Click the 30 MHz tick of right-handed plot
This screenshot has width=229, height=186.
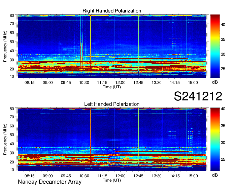12,60
